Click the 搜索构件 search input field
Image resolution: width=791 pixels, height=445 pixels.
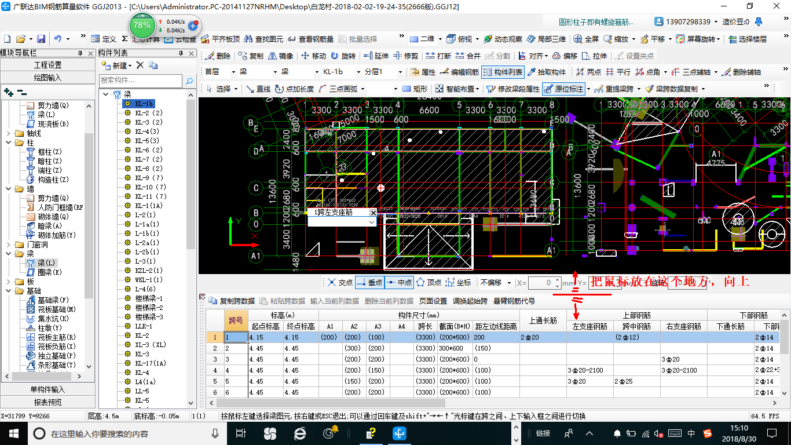click(x=141, y=81)
